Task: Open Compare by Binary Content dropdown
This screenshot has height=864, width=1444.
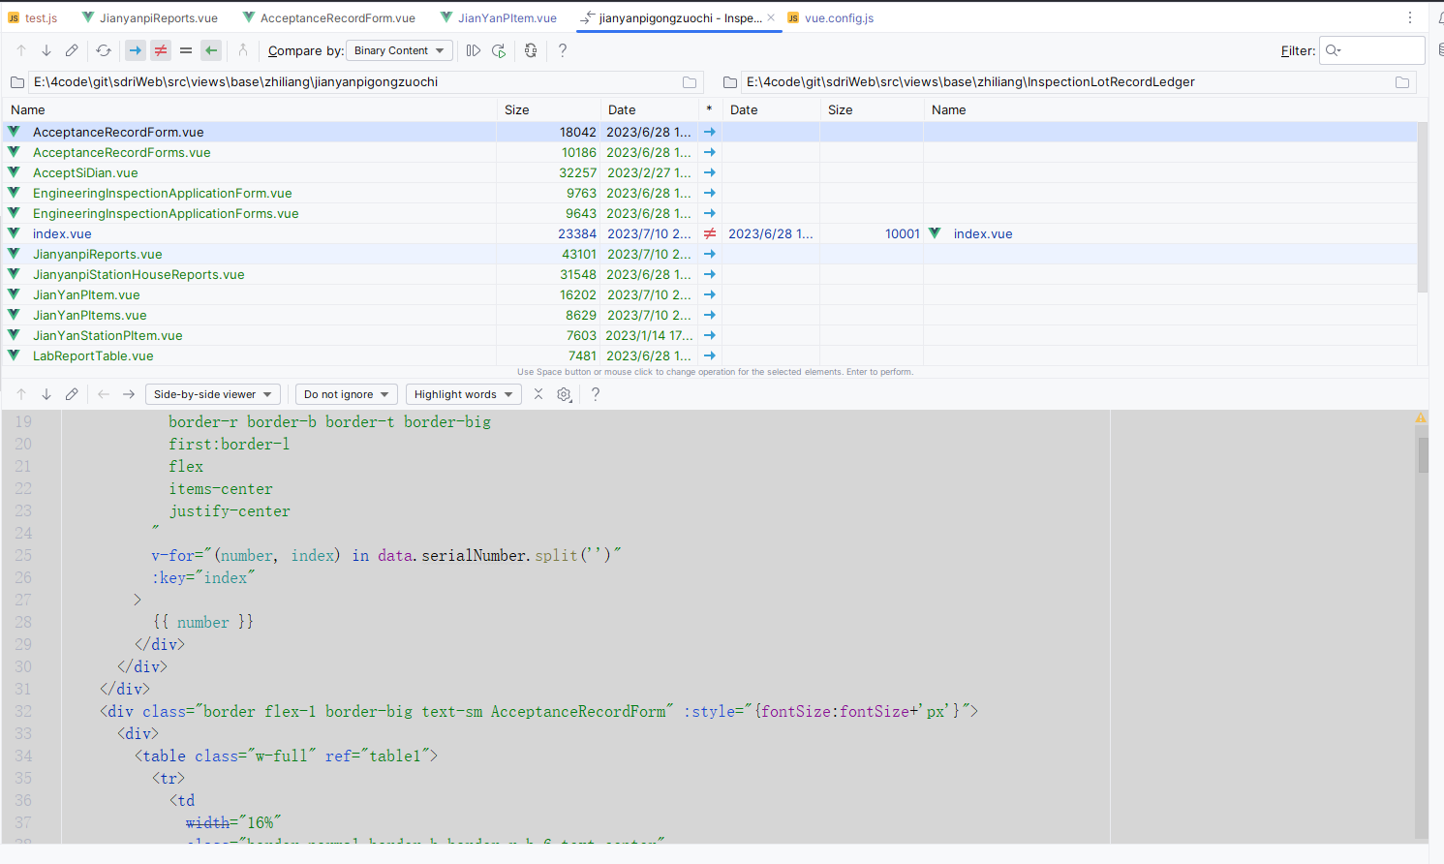Action: (399, 50)
